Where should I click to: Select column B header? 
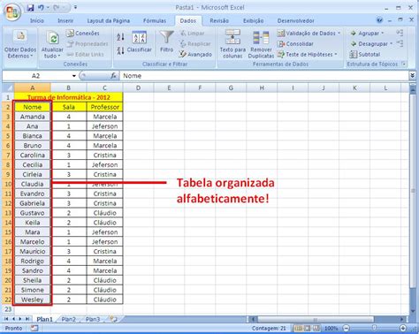point(69,87)
